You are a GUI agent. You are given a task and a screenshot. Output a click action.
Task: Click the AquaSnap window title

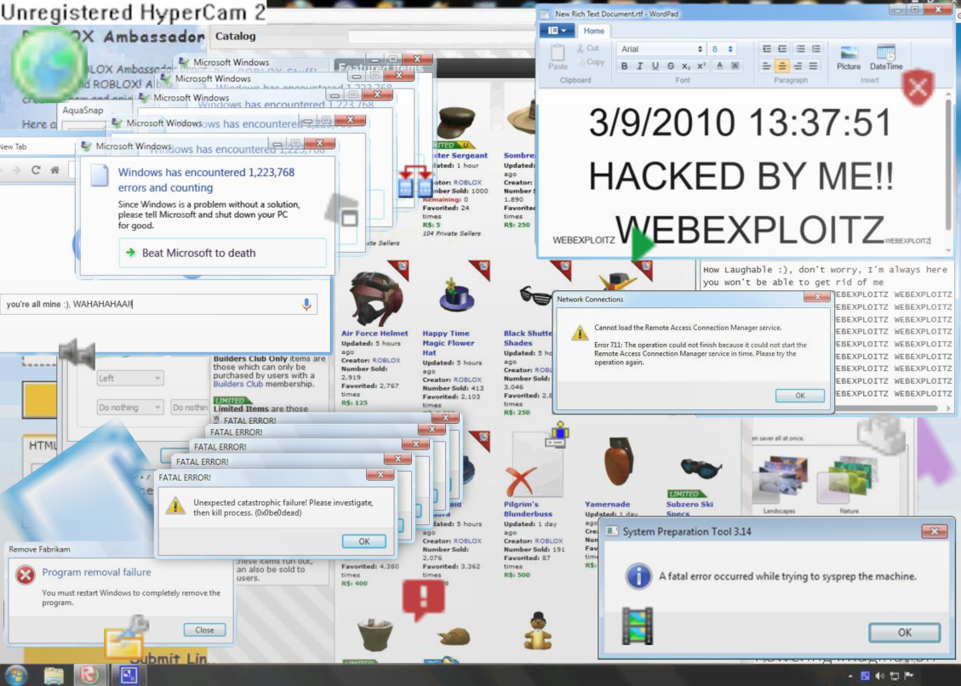[83, 111]
